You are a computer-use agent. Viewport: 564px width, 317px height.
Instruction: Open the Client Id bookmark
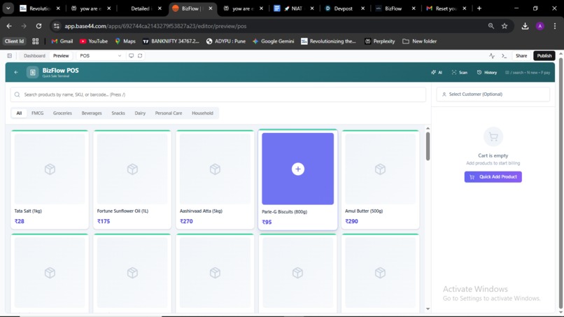point(15,41)
